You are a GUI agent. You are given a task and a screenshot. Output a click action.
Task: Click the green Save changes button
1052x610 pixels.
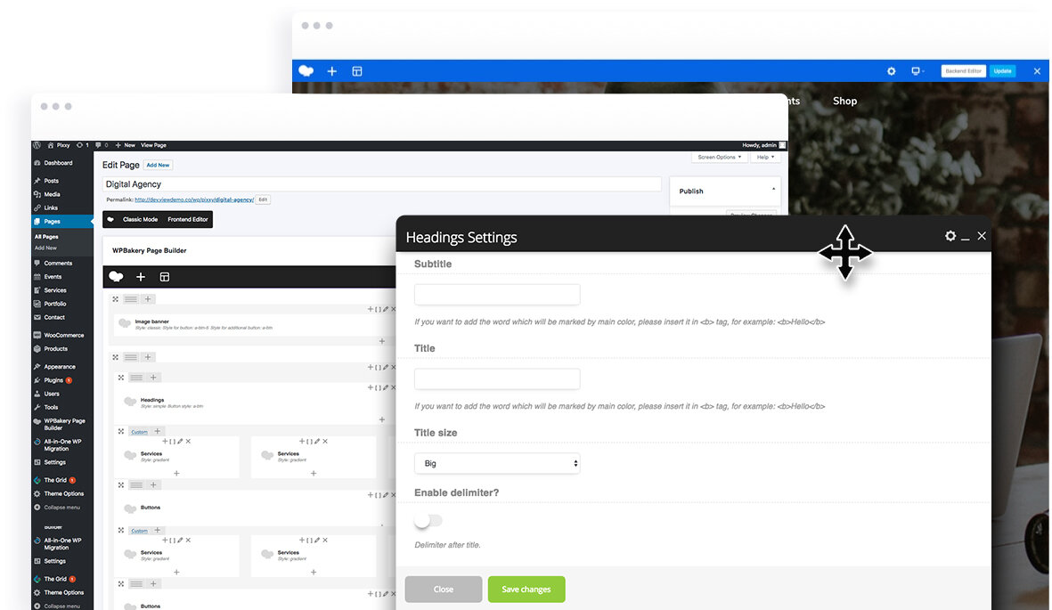[x=526, y=590]
